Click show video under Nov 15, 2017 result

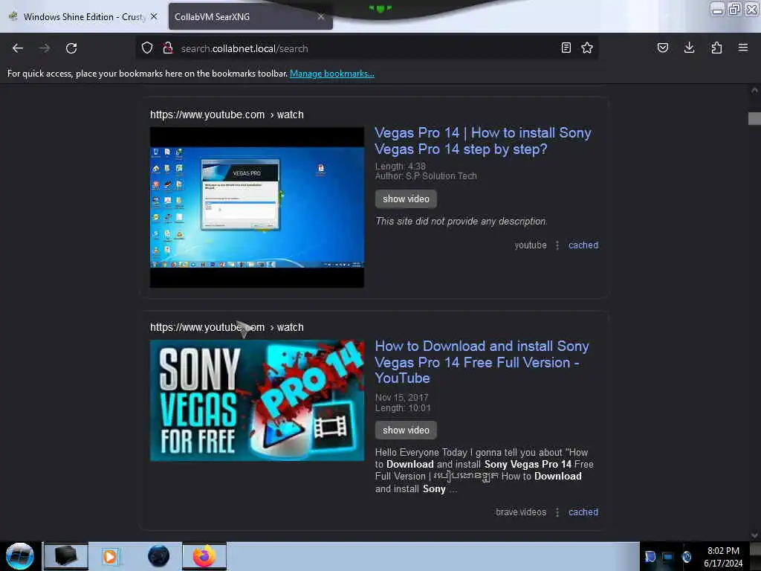[x=406, y=430]
